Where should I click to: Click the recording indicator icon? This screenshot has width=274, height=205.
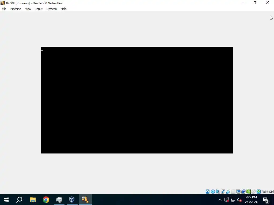point(243,192)
